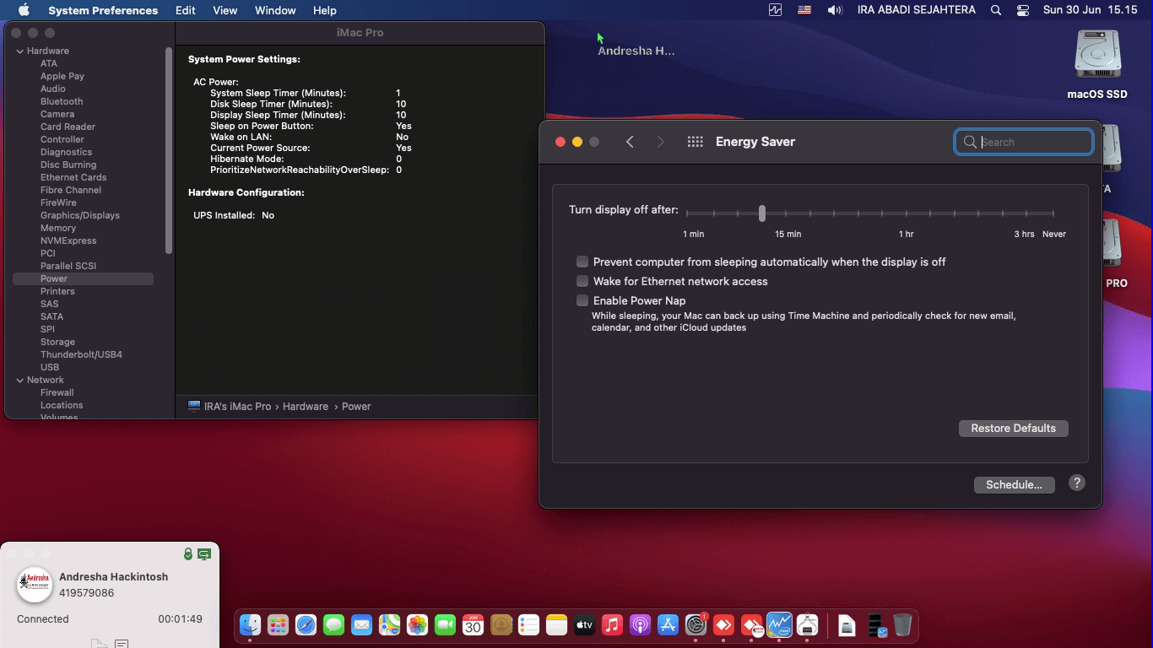
Task: Open Control Center in the menu bar
Action: point(1023,10)
